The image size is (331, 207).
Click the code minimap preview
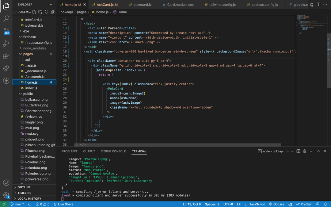click(x=312, y=25)
